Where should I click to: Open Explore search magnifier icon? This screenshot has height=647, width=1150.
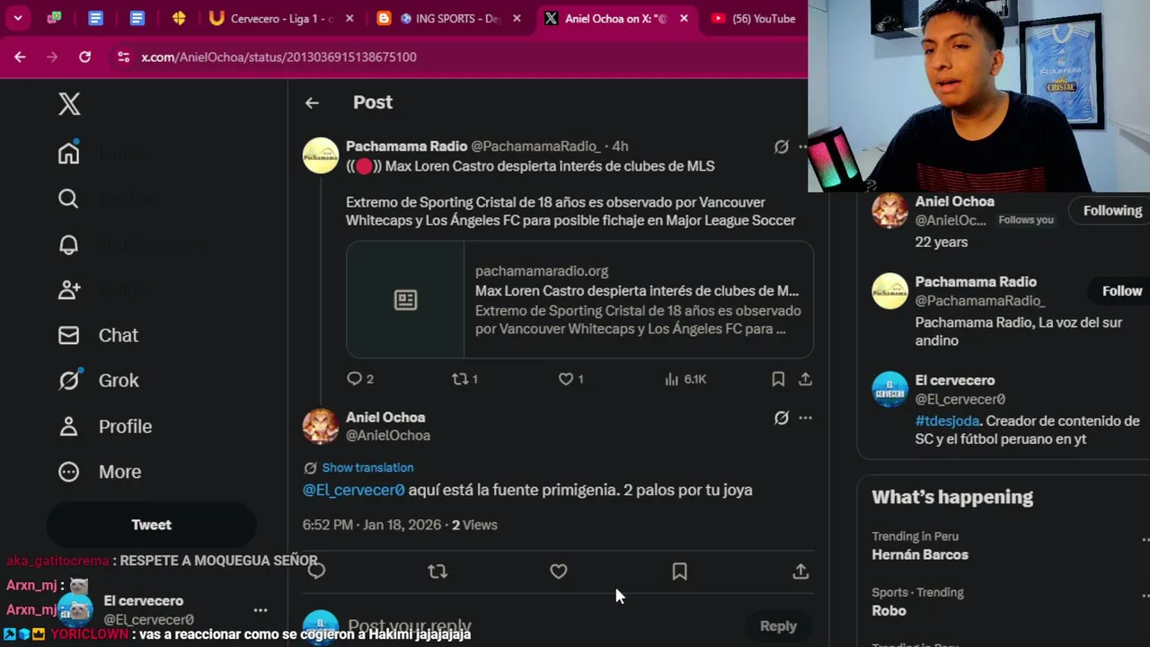point(69,199)
